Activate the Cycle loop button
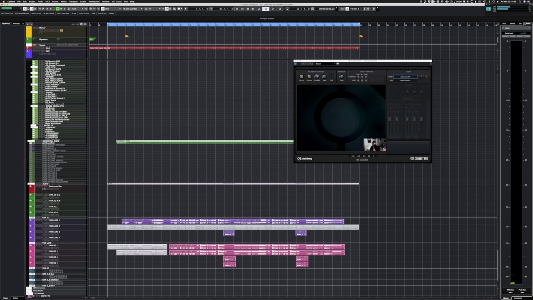The height and width of the screenshot is (300, 533). 259,9
